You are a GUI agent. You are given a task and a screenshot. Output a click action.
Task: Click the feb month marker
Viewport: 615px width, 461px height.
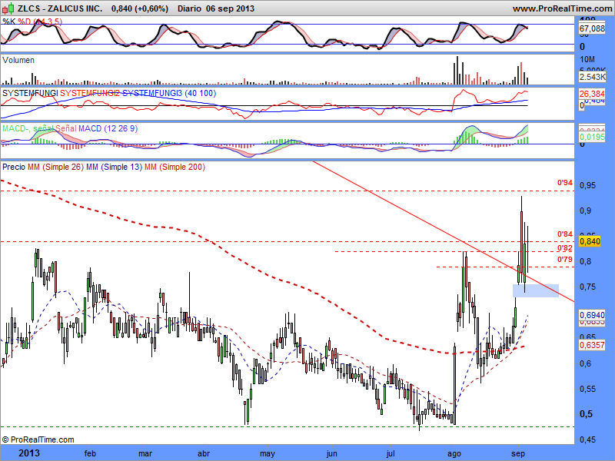pos(90,453)
